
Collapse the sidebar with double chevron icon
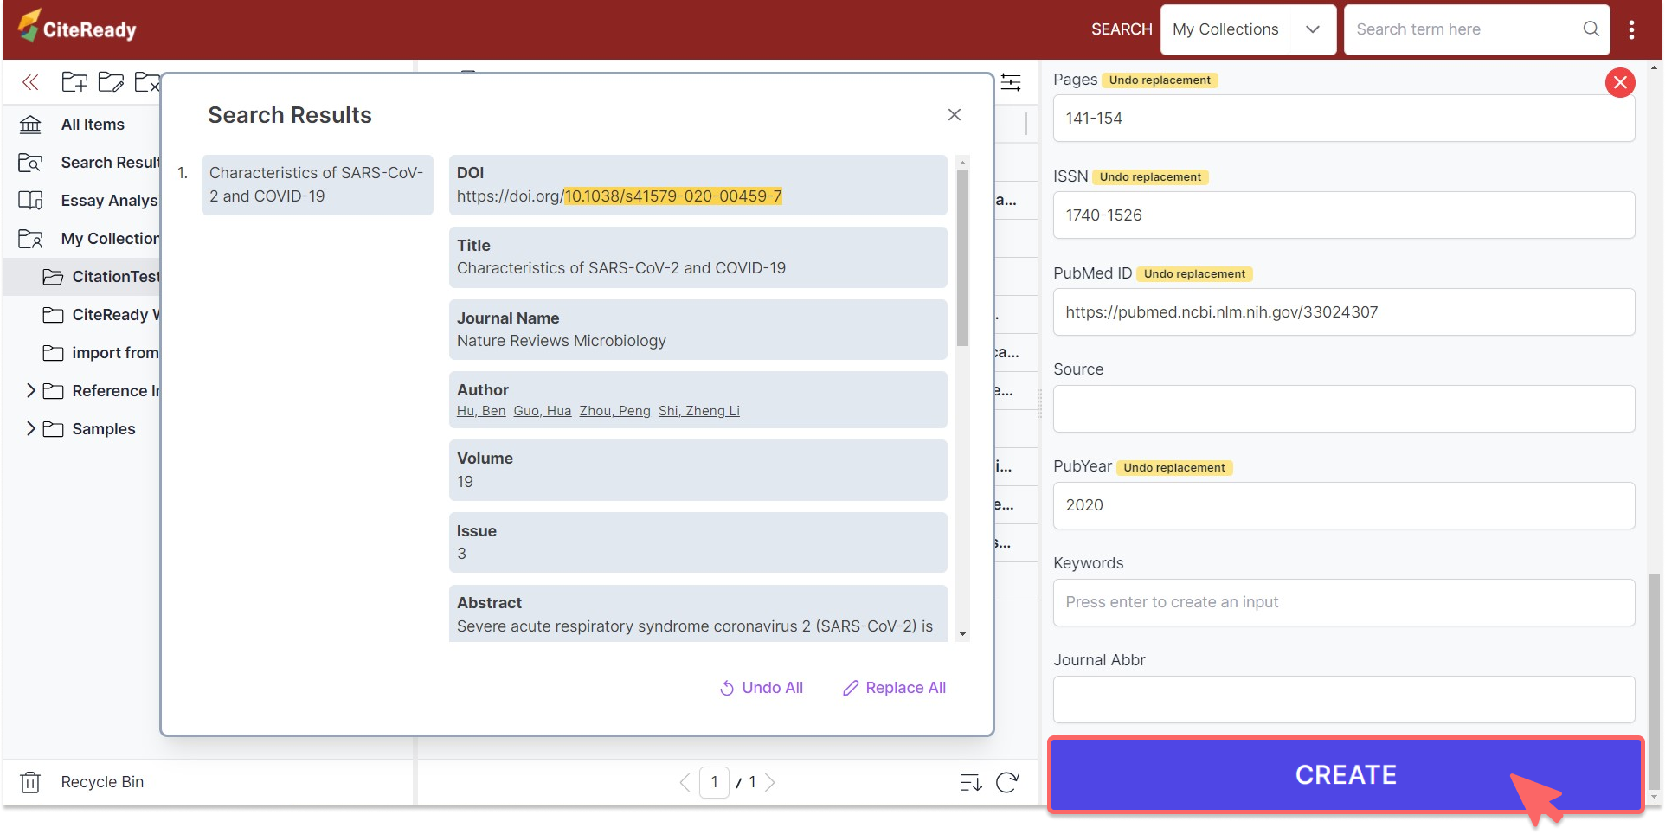pos(30,82)
